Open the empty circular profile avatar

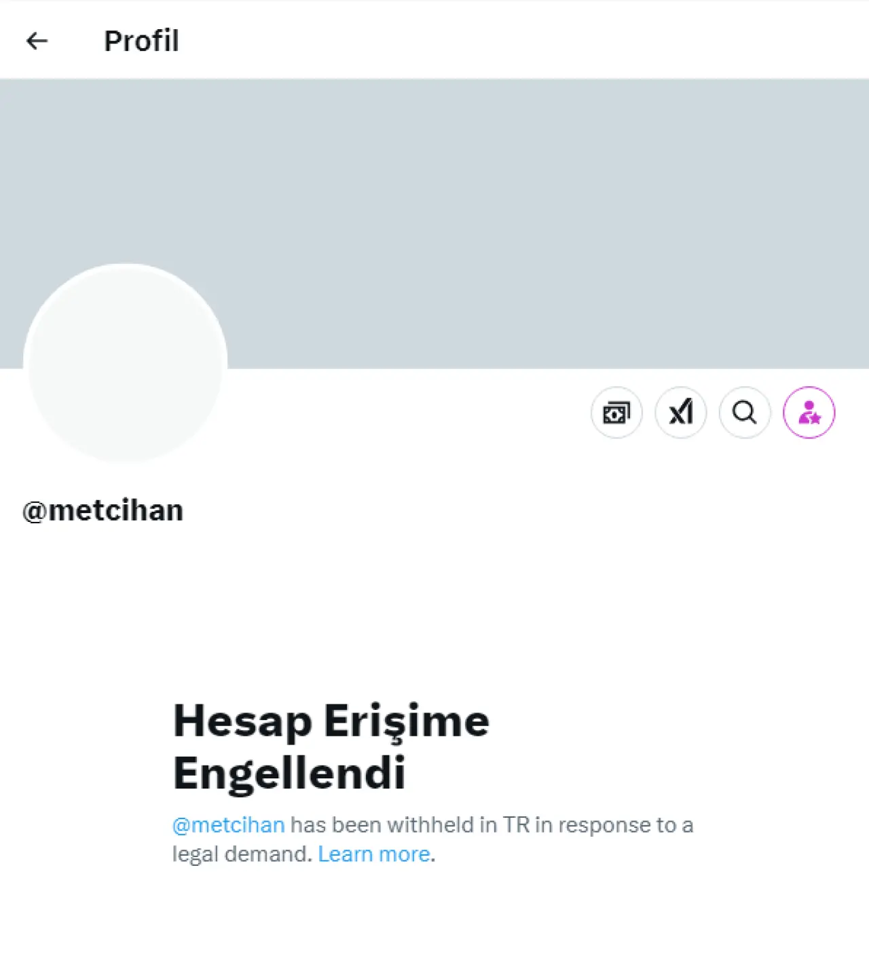coord(126,363)
